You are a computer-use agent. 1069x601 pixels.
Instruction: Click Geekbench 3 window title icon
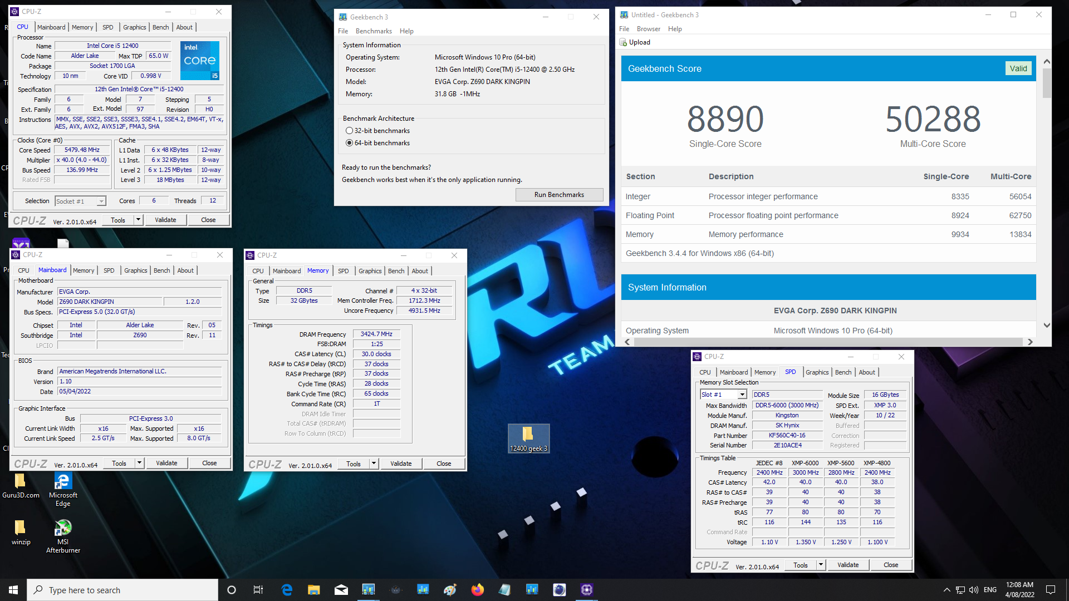point(343,17)
